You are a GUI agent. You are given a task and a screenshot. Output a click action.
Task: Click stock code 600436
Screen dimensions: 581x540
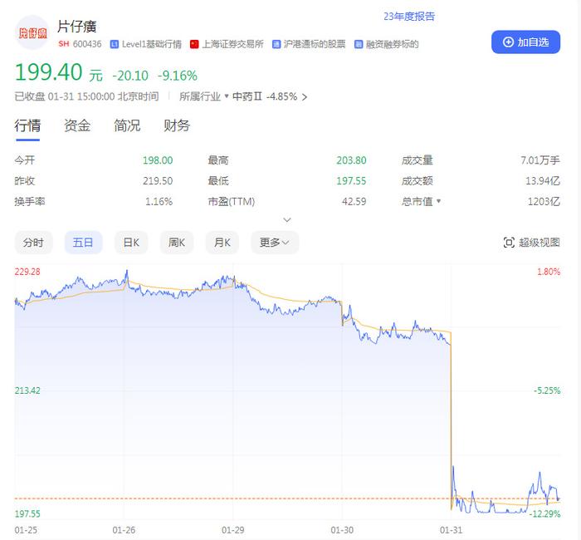87,44
